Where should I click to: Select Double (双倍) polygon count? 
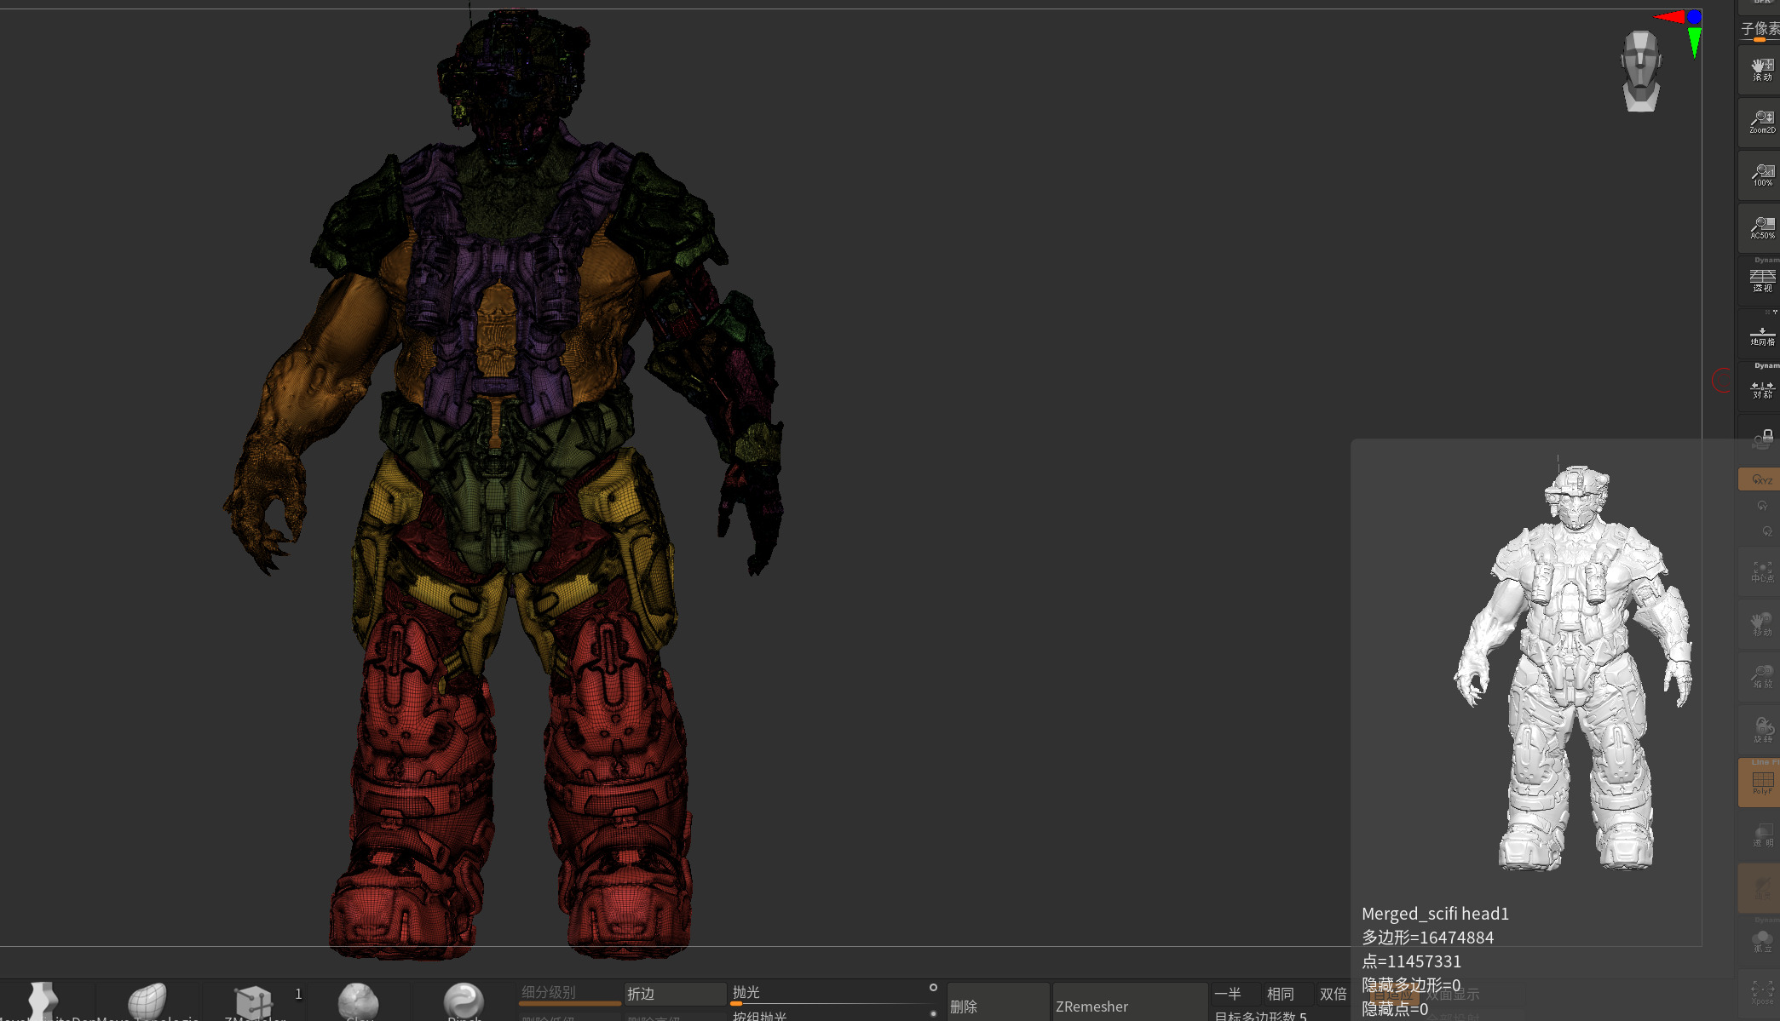point(1334,994)
